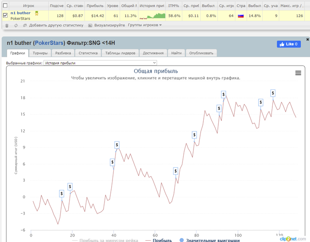
Task: Switch to the Турниры tab
Action: [x=40, y=53]
